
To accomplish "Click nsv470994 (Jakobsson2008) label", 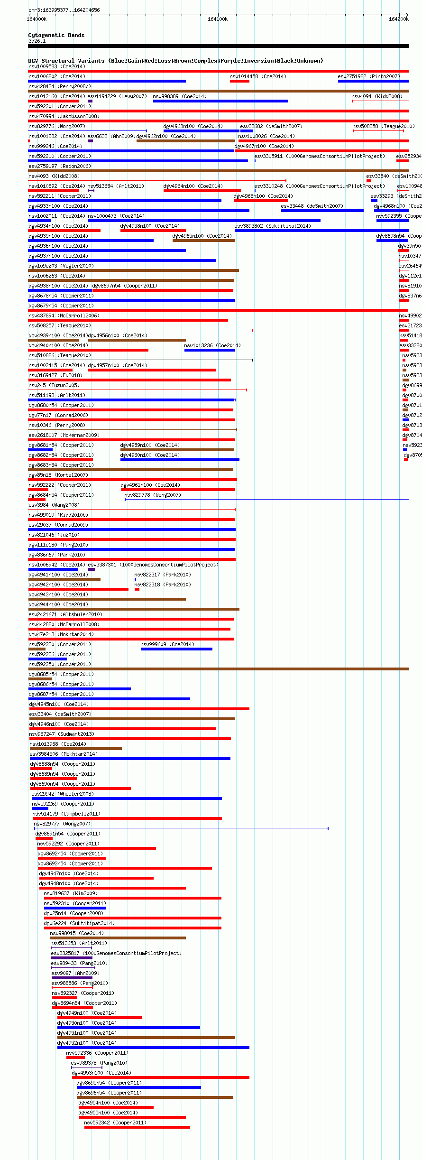I will coord(64,116).
